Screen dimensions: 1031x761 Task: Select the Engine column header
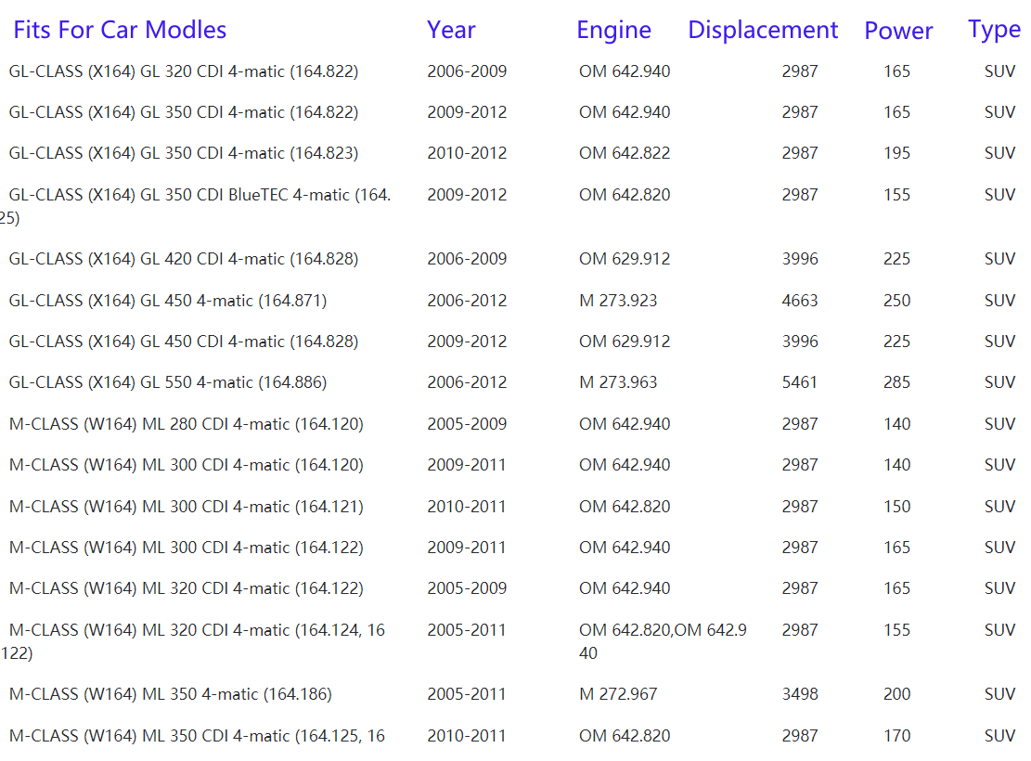pos(613,30)
